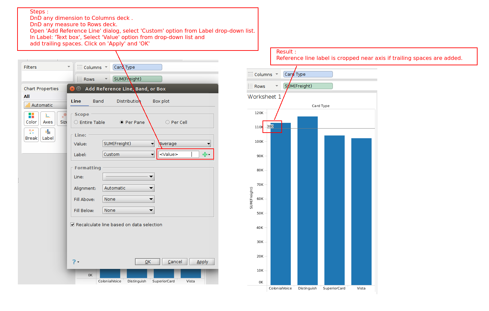Switch to the Distribution tab

129,101
